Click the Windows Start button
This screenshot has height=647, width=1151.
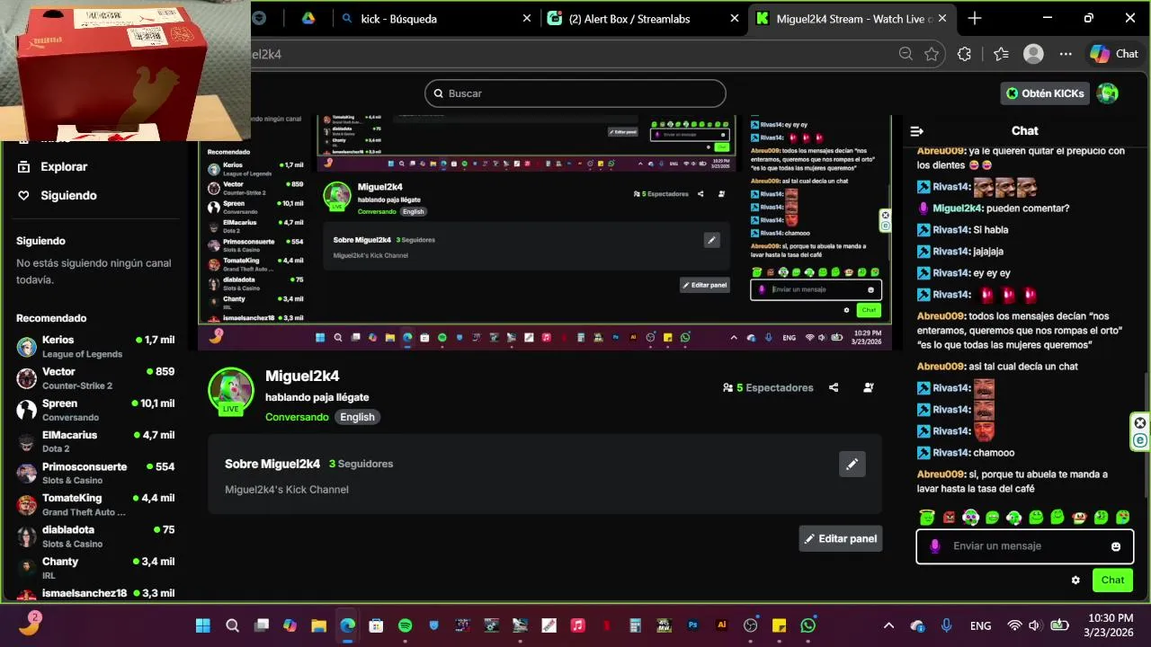pyautogui.click(x=203, y=625)
